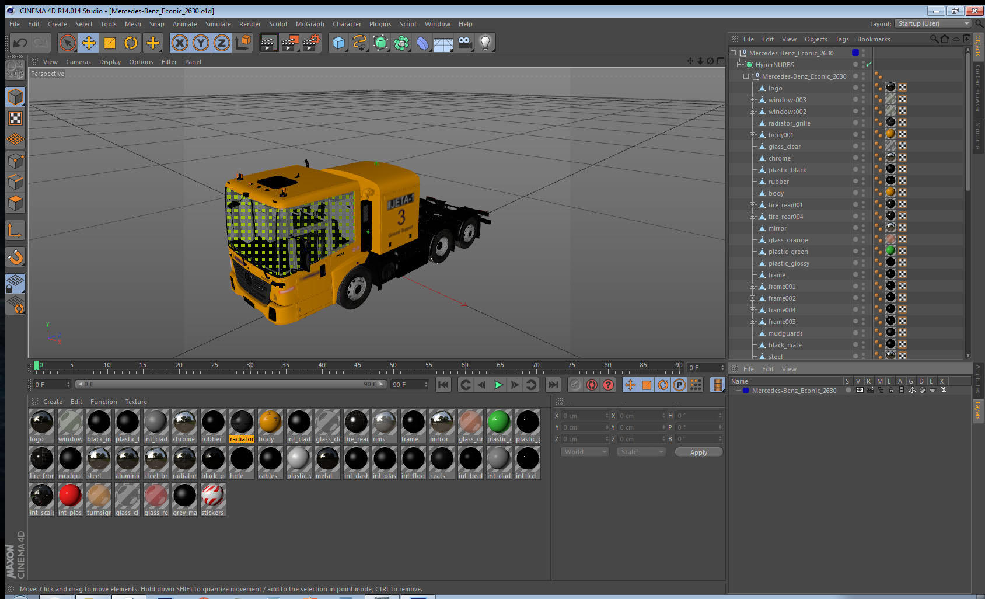Screen dimensions: 985x599
Task: Open Edit Render Settings icon
Action: (311, 43)
